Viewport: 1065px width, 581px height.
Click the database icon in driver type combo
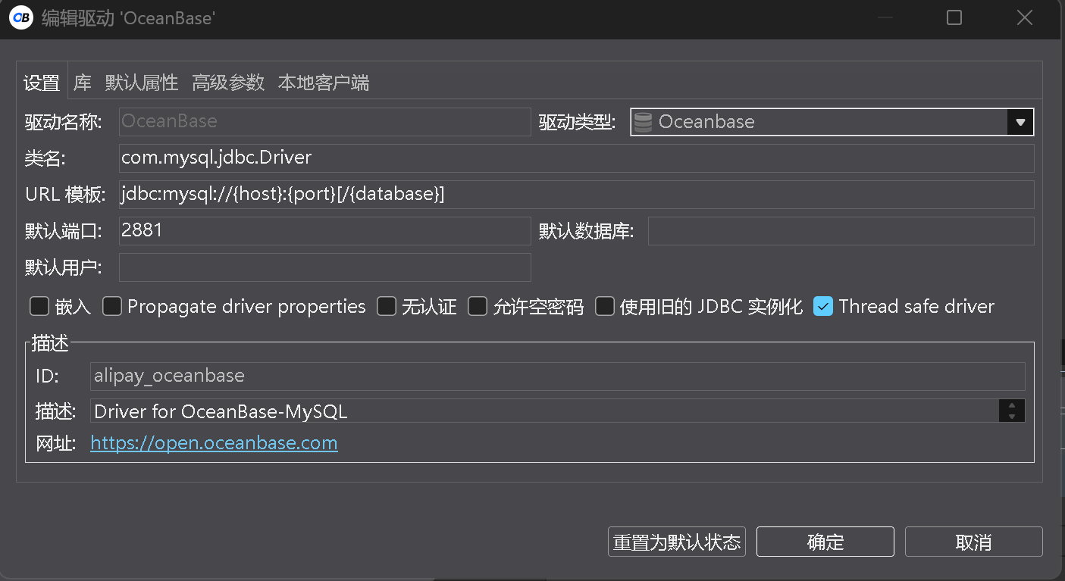click(643, 122)
